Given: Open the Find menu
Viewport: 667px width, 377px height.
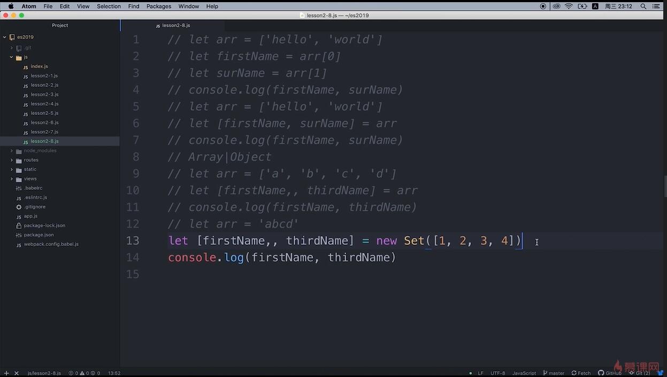Looking at the screenshot, I should (134, 6).
